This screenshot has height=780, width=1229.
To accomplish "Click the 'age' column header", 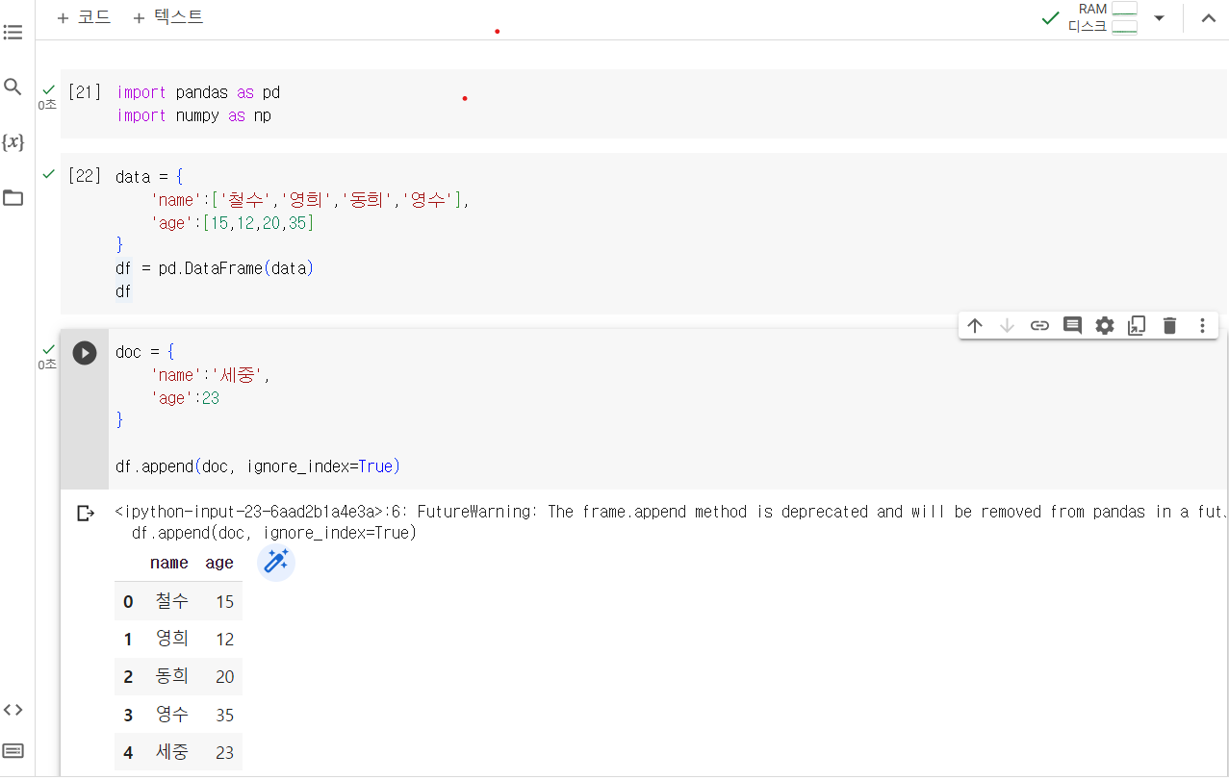I will pyautogui.click(x=219, y=563).
